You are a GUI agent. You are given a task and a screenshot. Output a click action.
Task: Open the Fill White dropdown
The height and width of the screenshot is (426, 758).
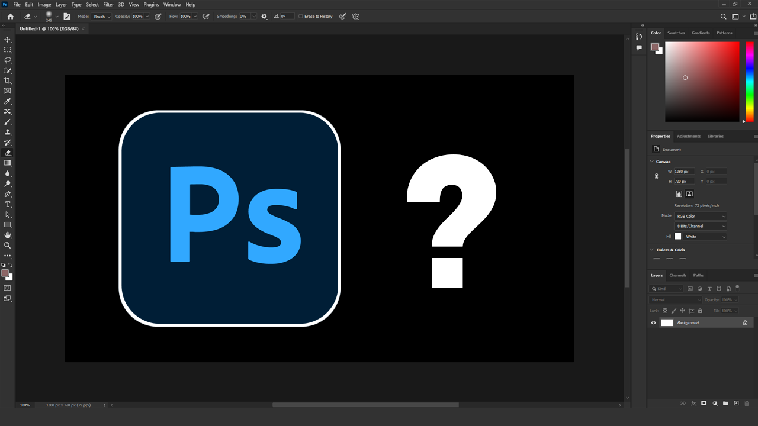coord(705,237)
